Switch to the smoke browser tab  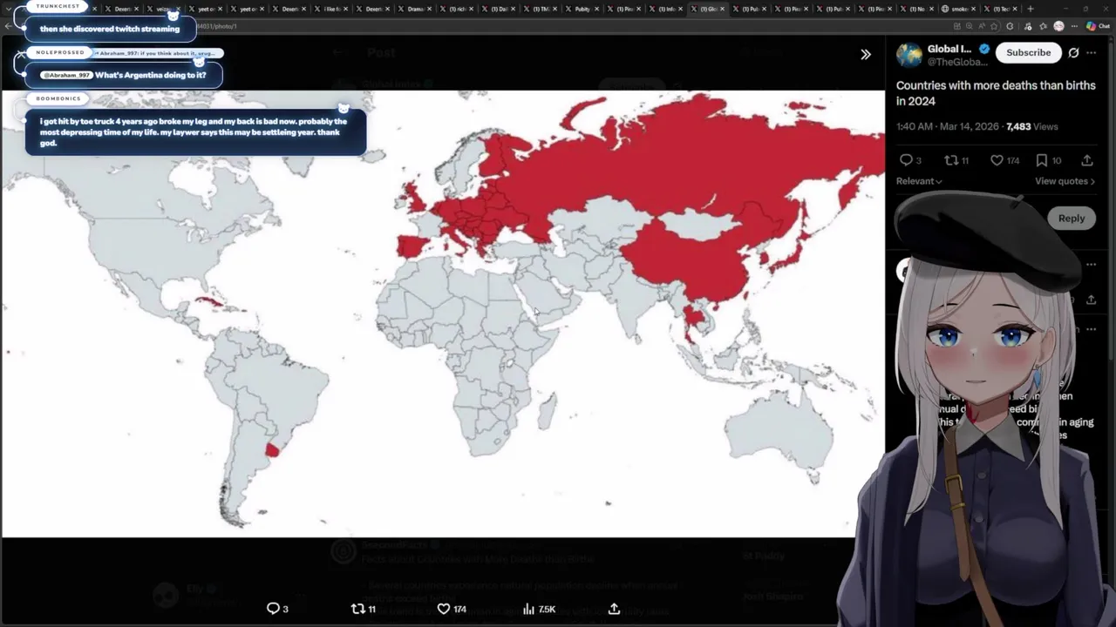click(x=959, y=9)
